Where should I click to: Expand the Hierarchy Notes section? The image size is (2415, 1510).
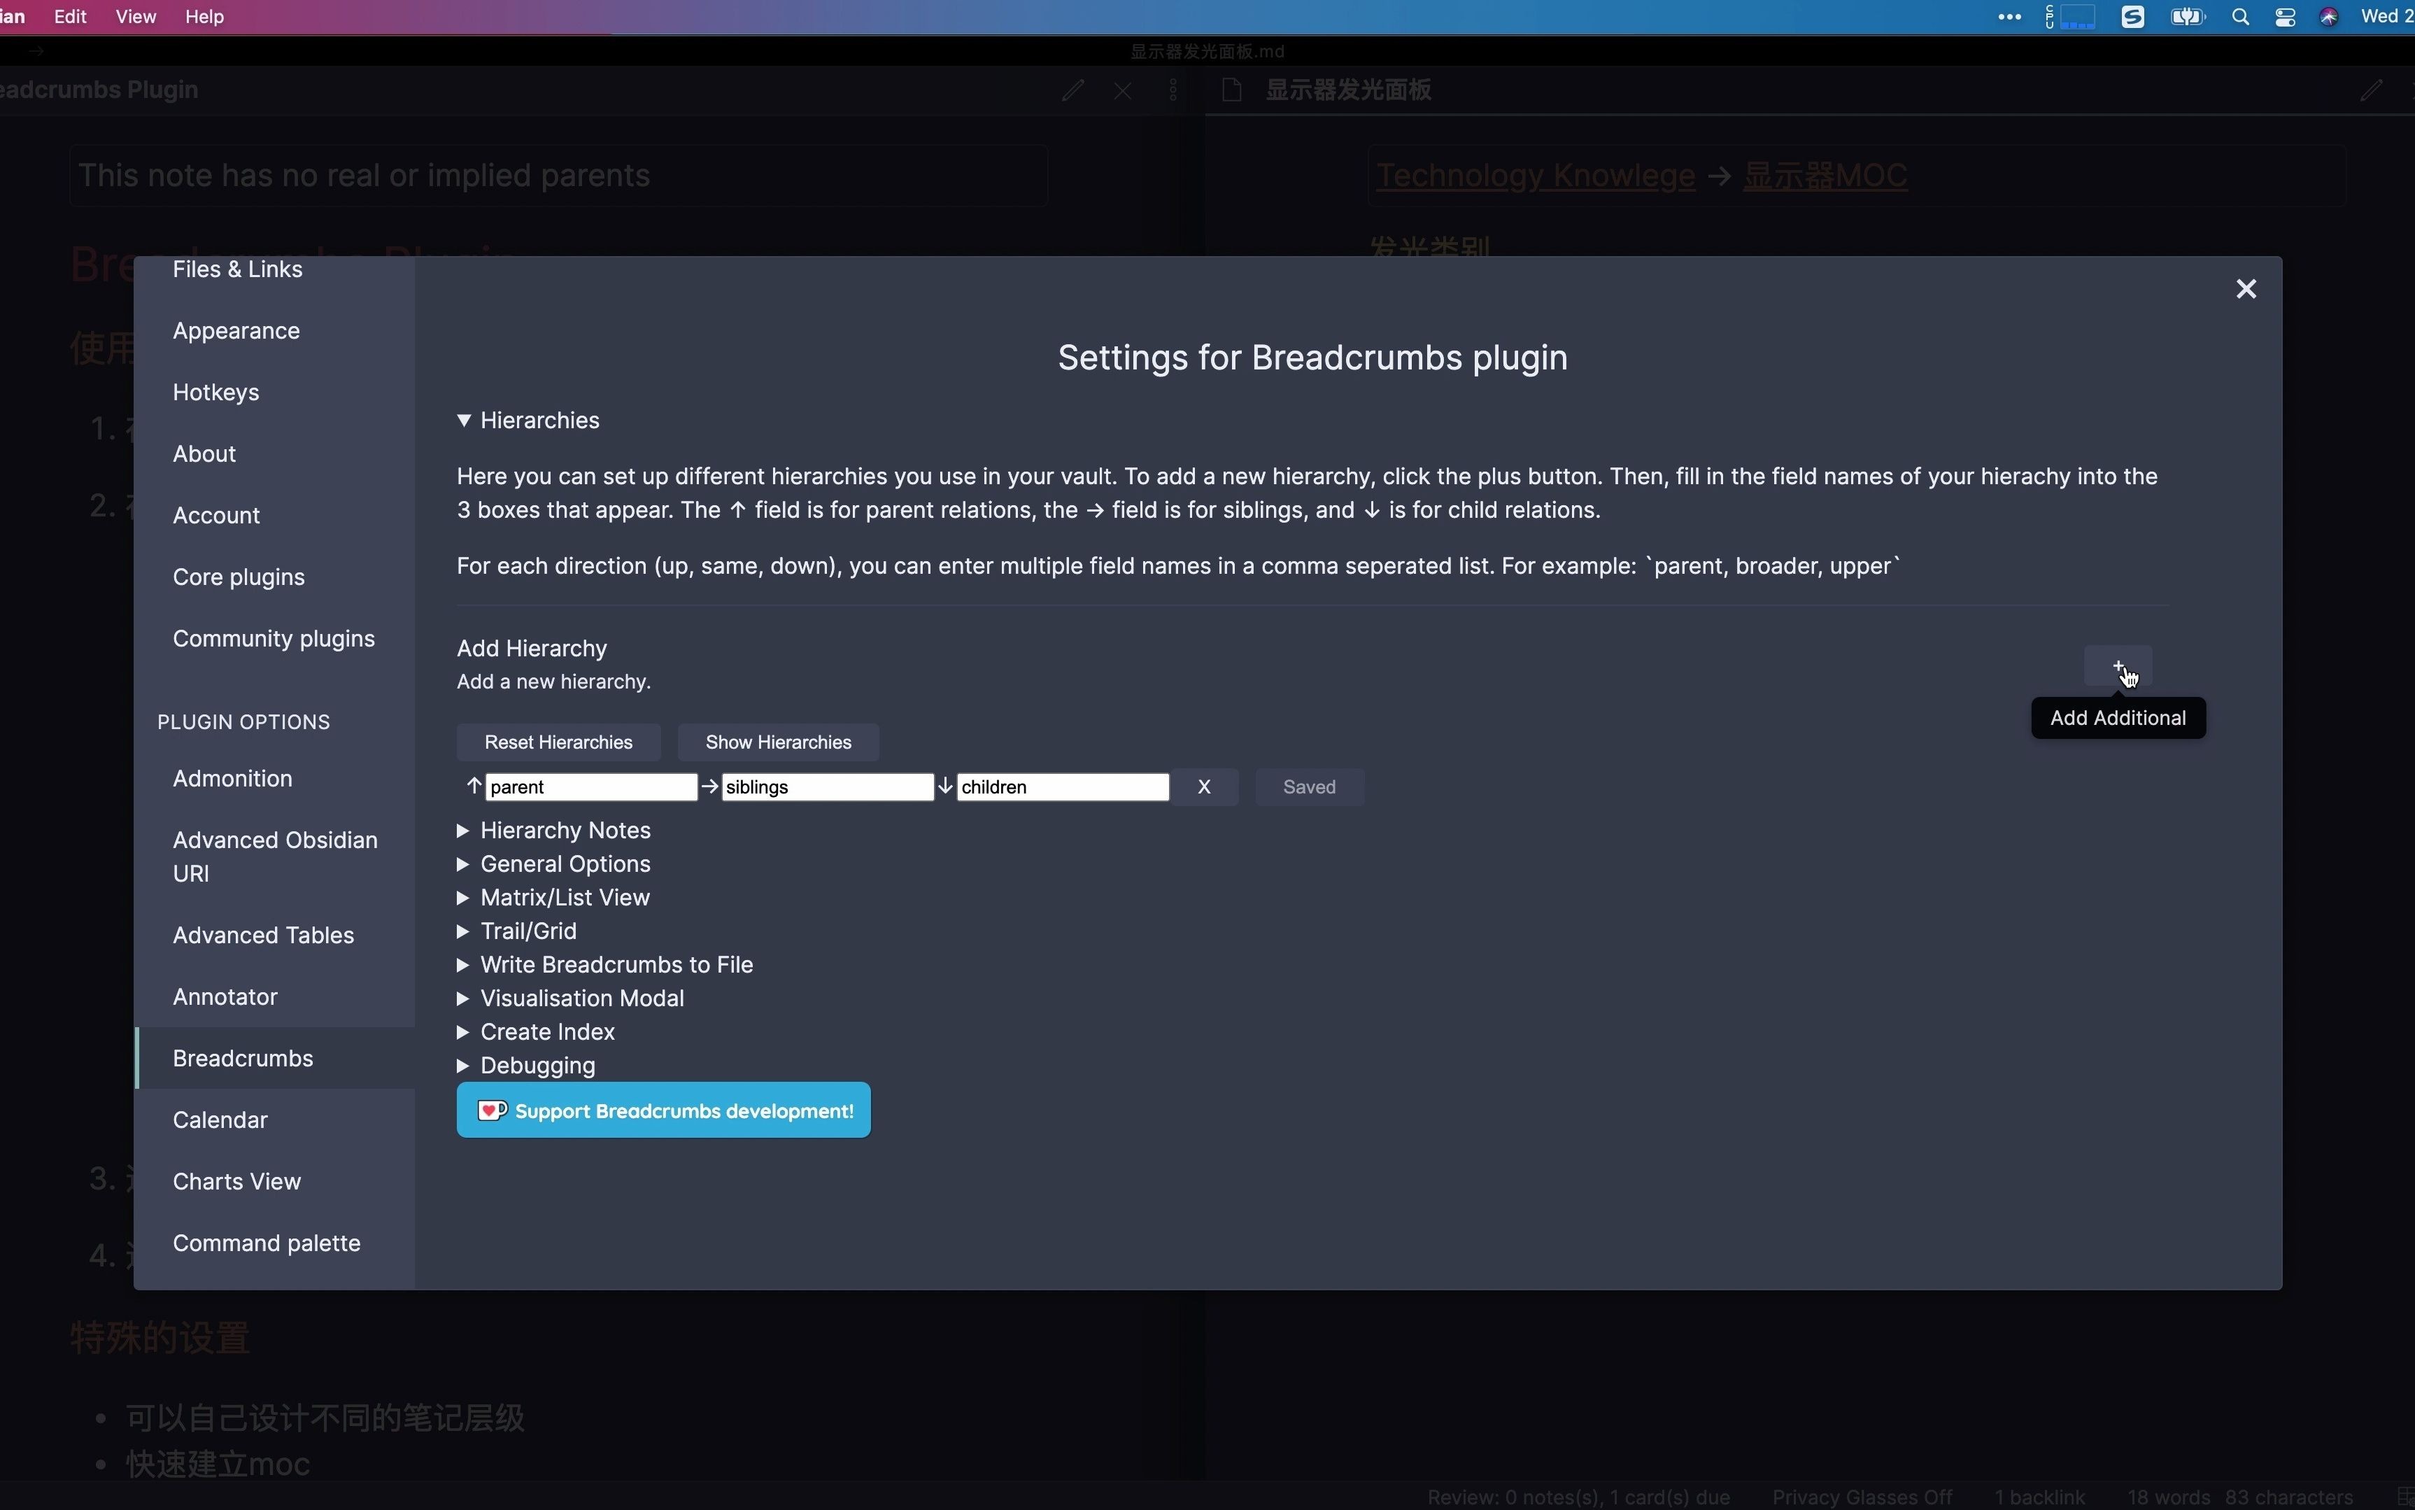[564, 831]
